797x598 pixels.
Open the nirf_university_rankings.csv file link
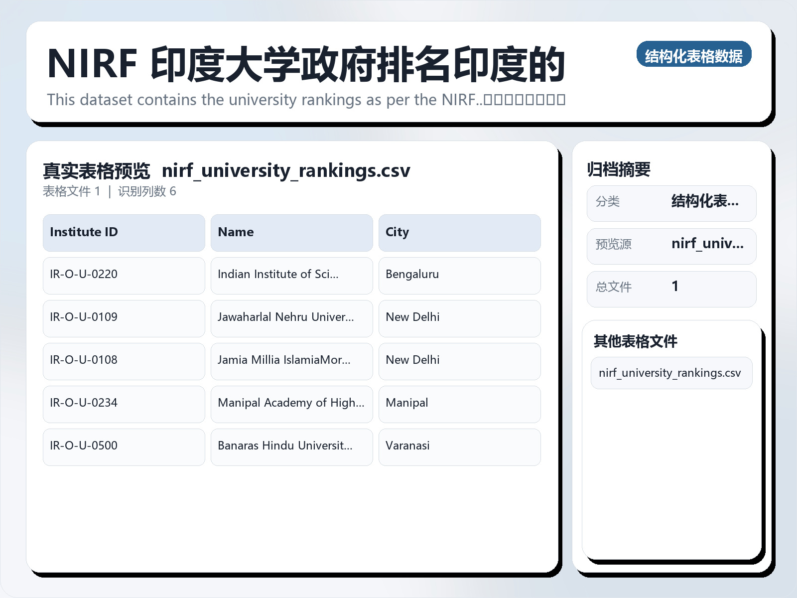(671, 373)
